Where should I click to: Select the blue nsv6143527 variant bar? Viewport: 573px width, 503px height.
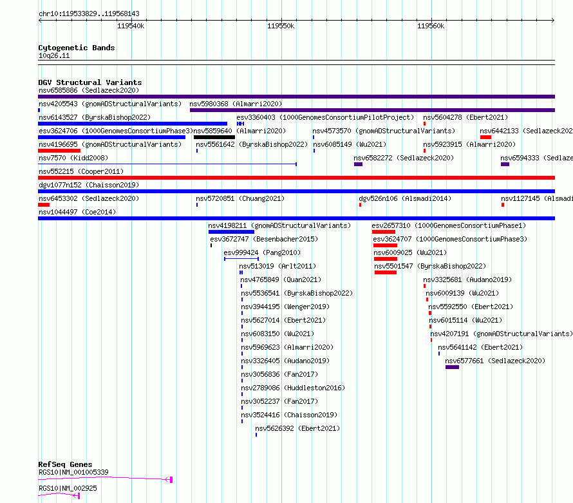133,124
